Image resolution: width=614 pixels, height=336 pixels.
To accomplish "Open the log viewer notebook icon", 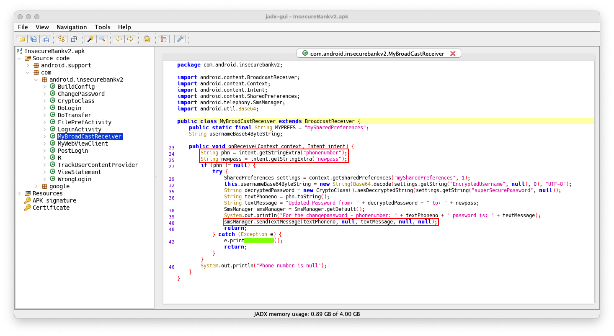I will coord(164,39).
